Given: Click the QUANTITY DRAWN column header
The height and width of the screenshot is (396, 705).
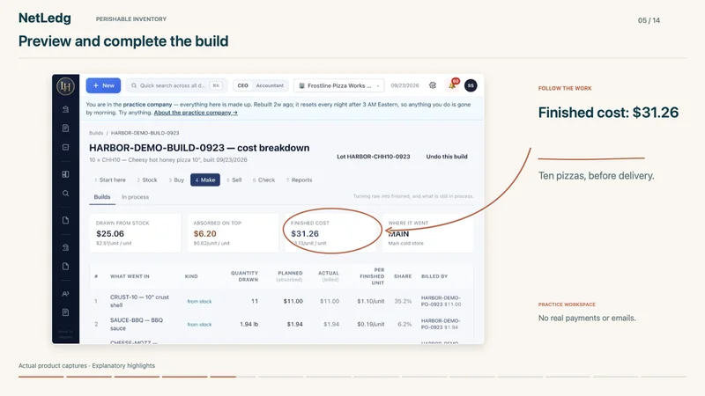Looking at the screenshot, I should point(244,276).
